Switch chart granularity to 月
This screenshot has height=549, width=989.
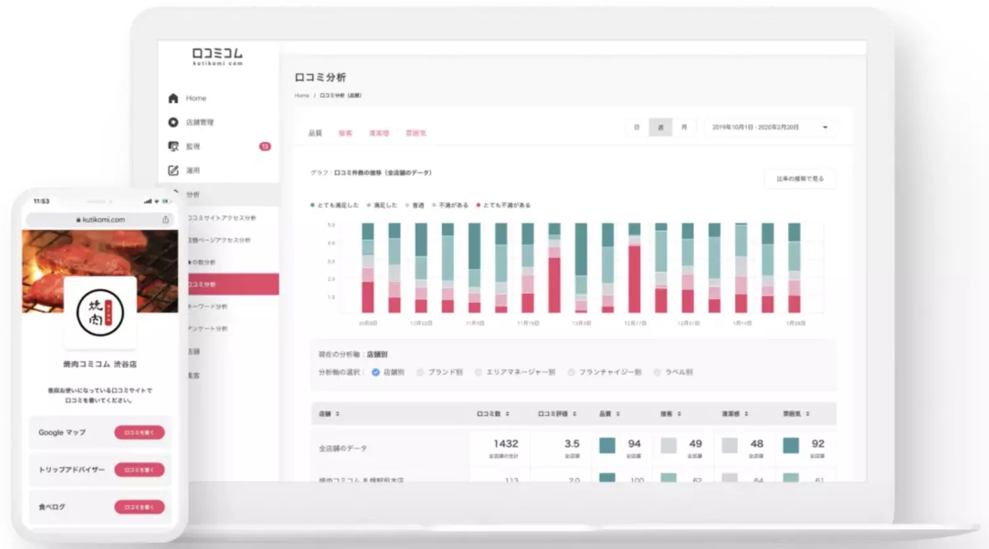pyautogui.click(x=684, y=127)
